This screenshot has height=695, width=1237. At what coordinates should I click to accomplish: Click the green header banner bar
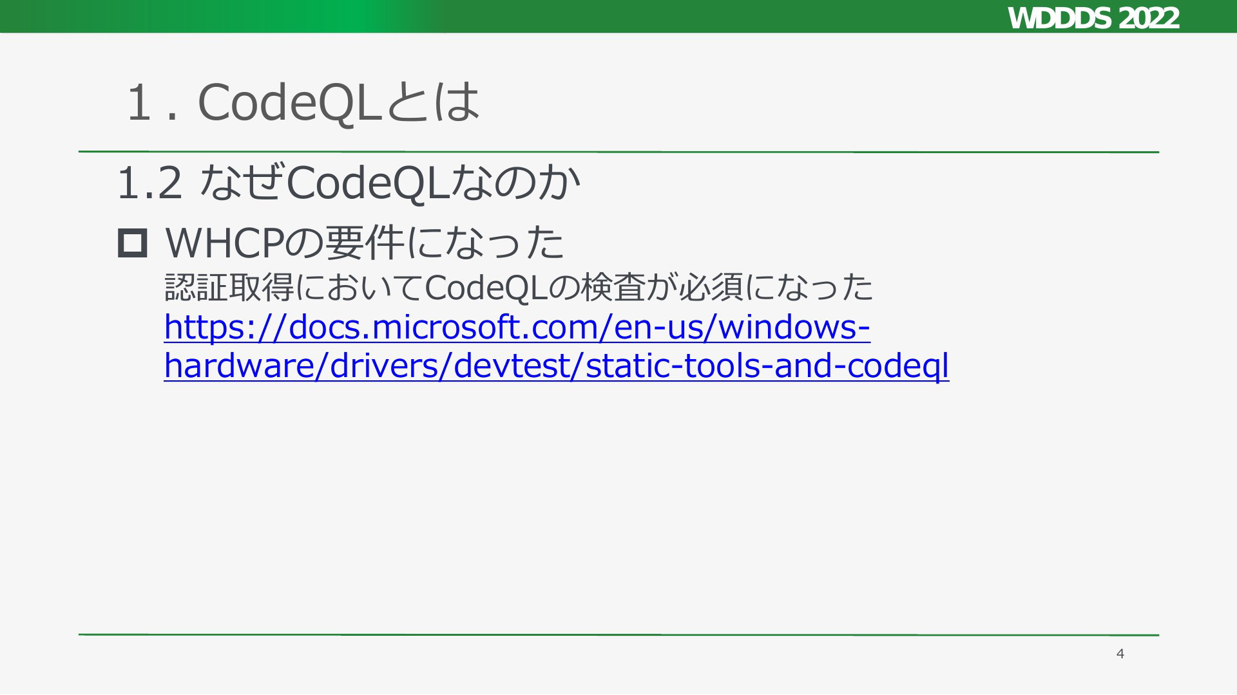(618, 16)
